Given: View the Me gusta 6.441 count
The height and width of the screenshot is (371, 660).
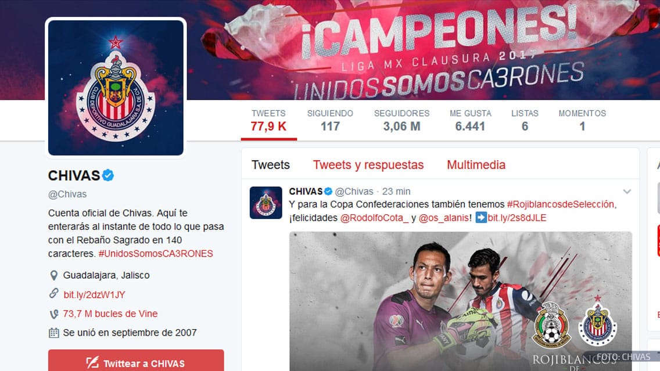Looking at the screenshot, I should 470,120.
